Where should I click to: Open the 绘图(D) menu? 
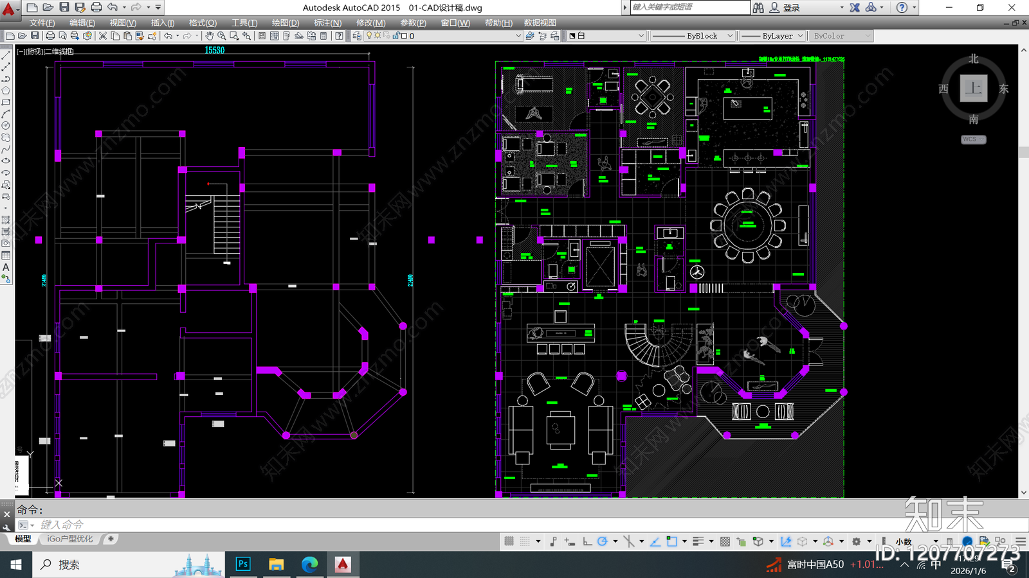(286, 22)
